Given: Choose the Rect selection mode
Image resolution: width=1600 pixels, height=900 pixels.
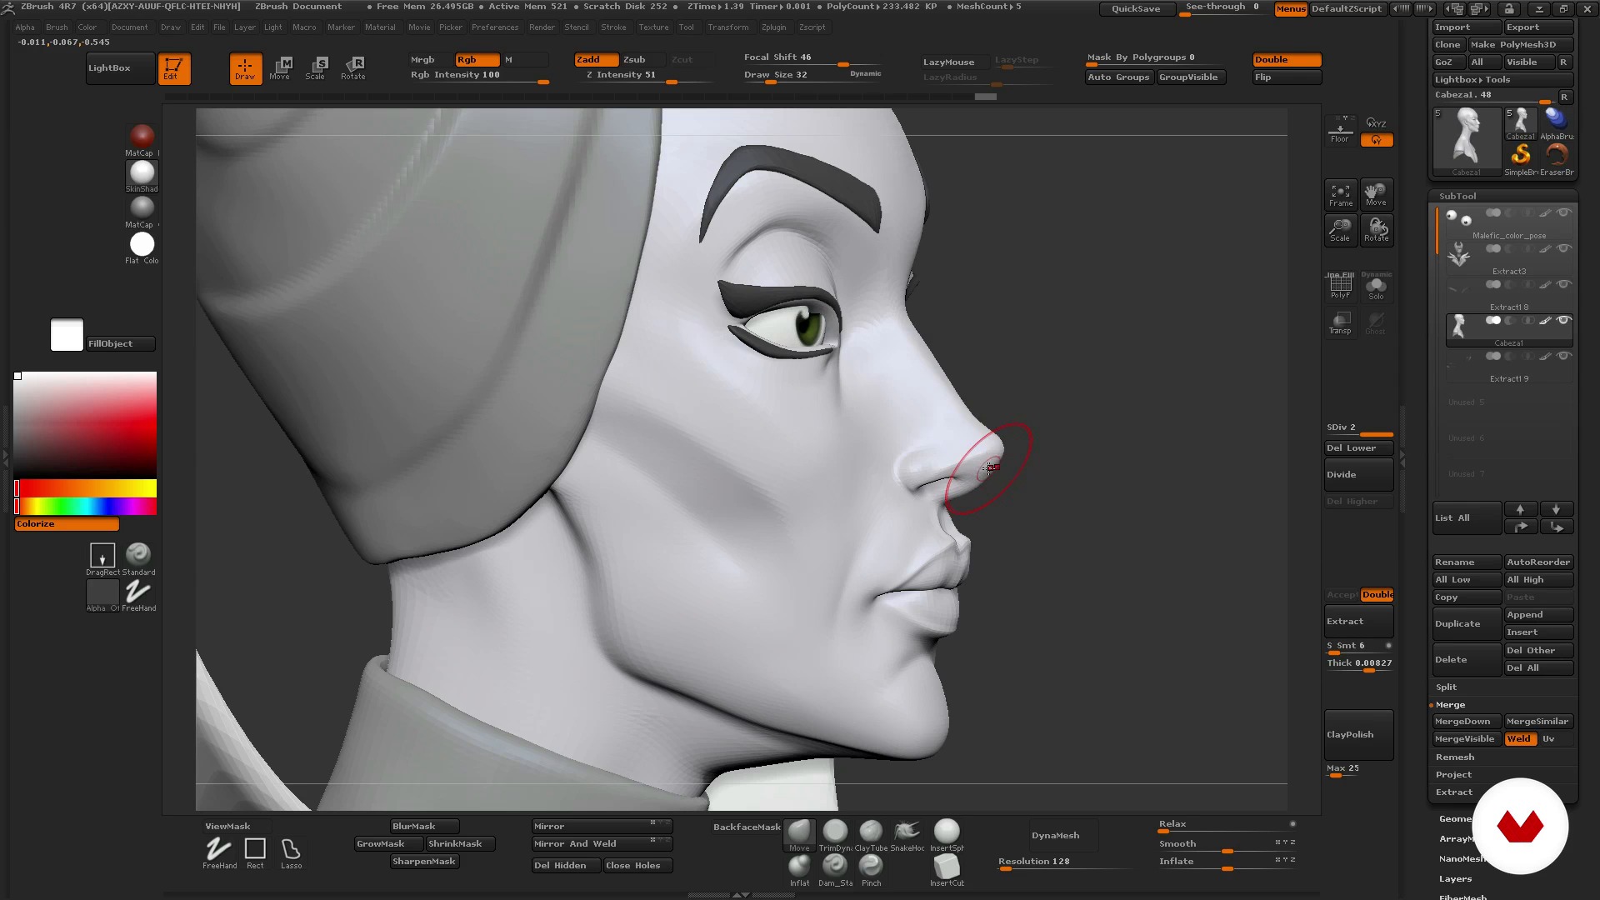Looking at the screenshot, I should pyautogui.click(x=255, y=853).
